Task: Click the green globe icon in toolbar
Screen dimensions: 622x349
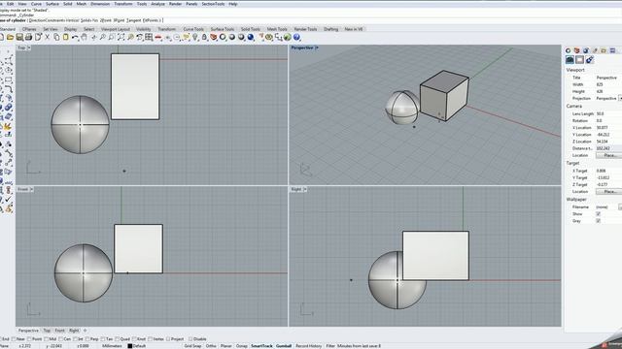Action: pyautogui.click(x=288, y=37)
